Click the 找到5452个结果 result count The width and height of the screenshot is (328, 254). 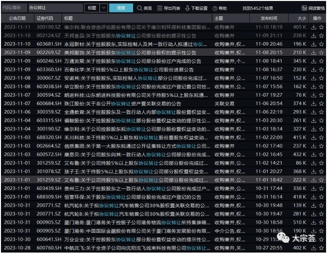click(x=258, y=8)
